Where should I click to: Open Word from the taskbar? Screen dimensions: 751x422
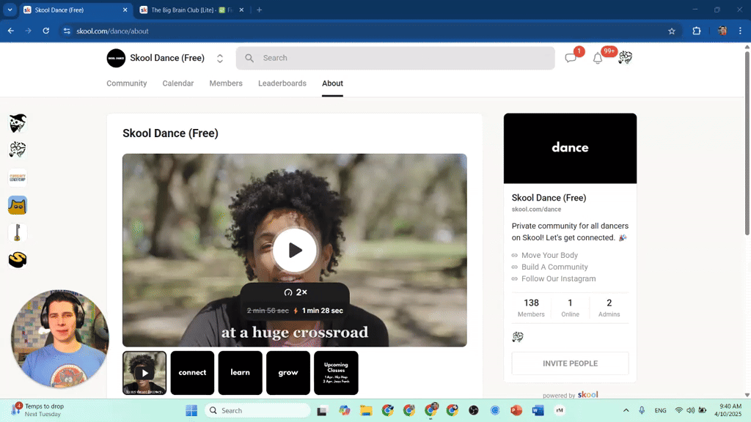coord(538,410)
